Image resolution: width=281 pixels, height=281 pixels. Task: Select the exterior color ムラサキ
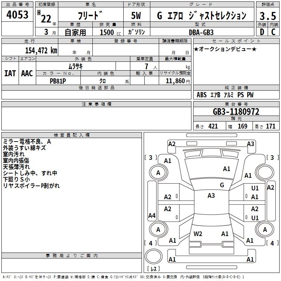(x=76, y=67)
